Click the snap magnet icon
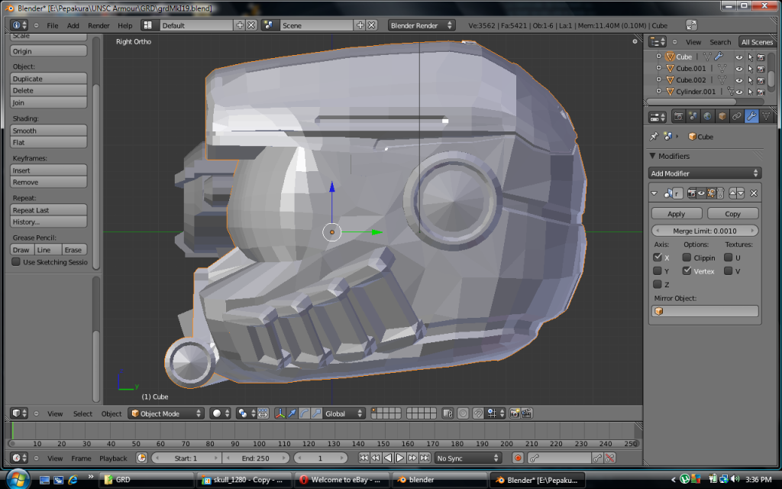Screen dimensions: 782x489 click(478, 413)
